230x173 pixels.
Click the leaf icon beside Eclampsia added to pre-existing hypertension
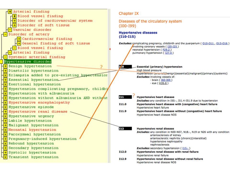click(5, 75)
